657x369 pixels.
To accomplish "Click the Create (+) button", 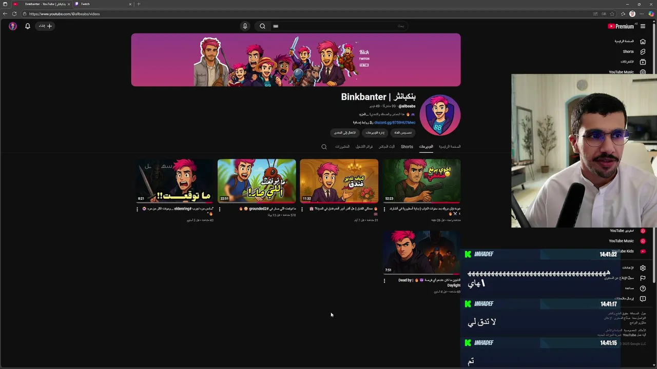I will pos(45,26).
